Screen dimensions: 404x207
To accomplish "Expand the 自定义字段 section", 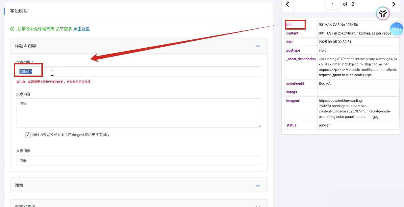I will click(x=258, y=206).
